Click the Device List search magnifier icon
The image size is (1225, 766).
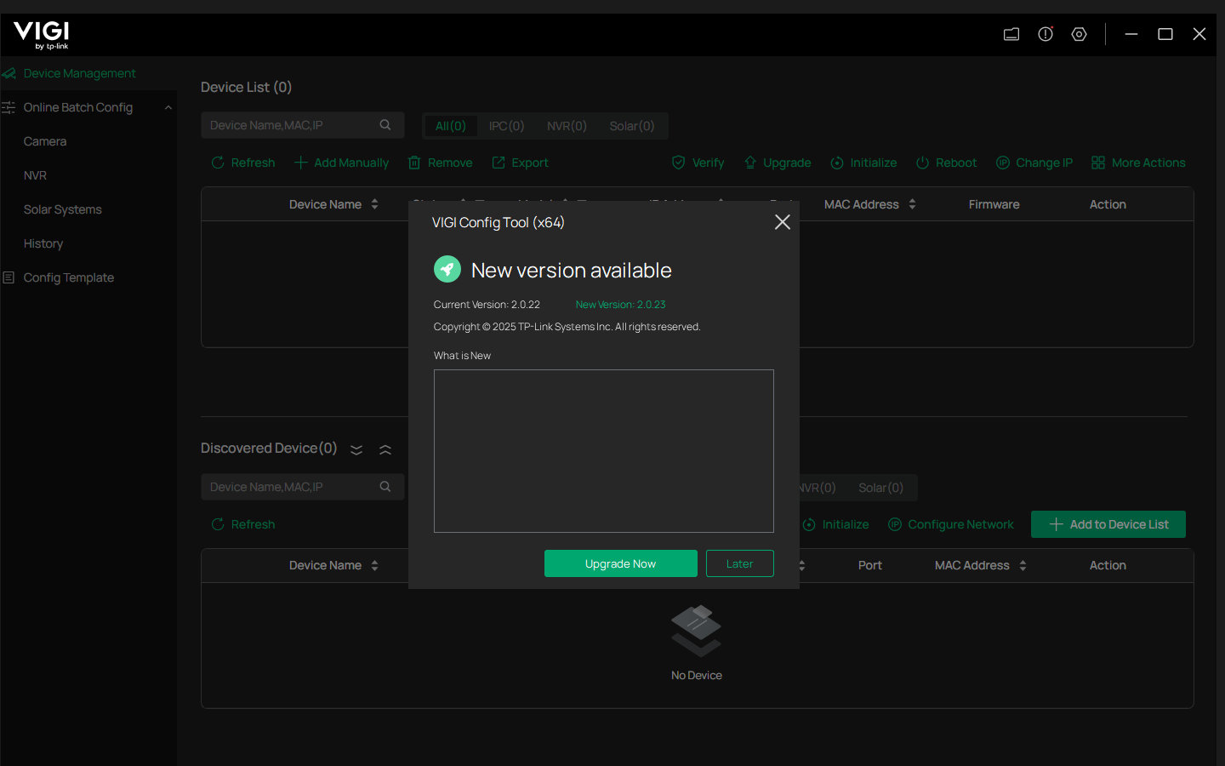pos(385,125)
